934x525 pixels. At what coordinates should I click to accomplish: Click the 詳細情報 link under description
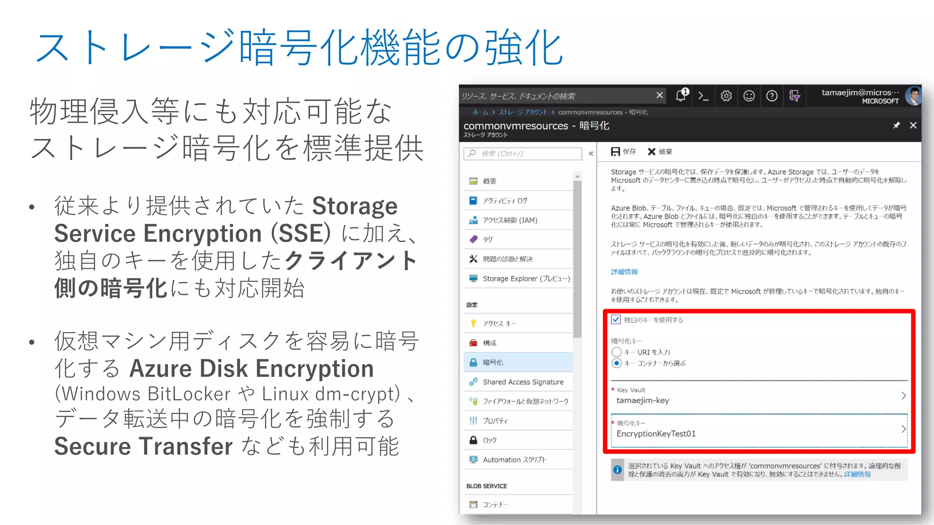624,272
